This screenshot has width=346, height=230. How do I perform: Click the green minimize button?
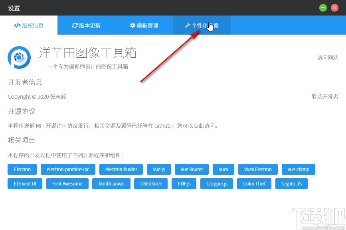(323, 8)
